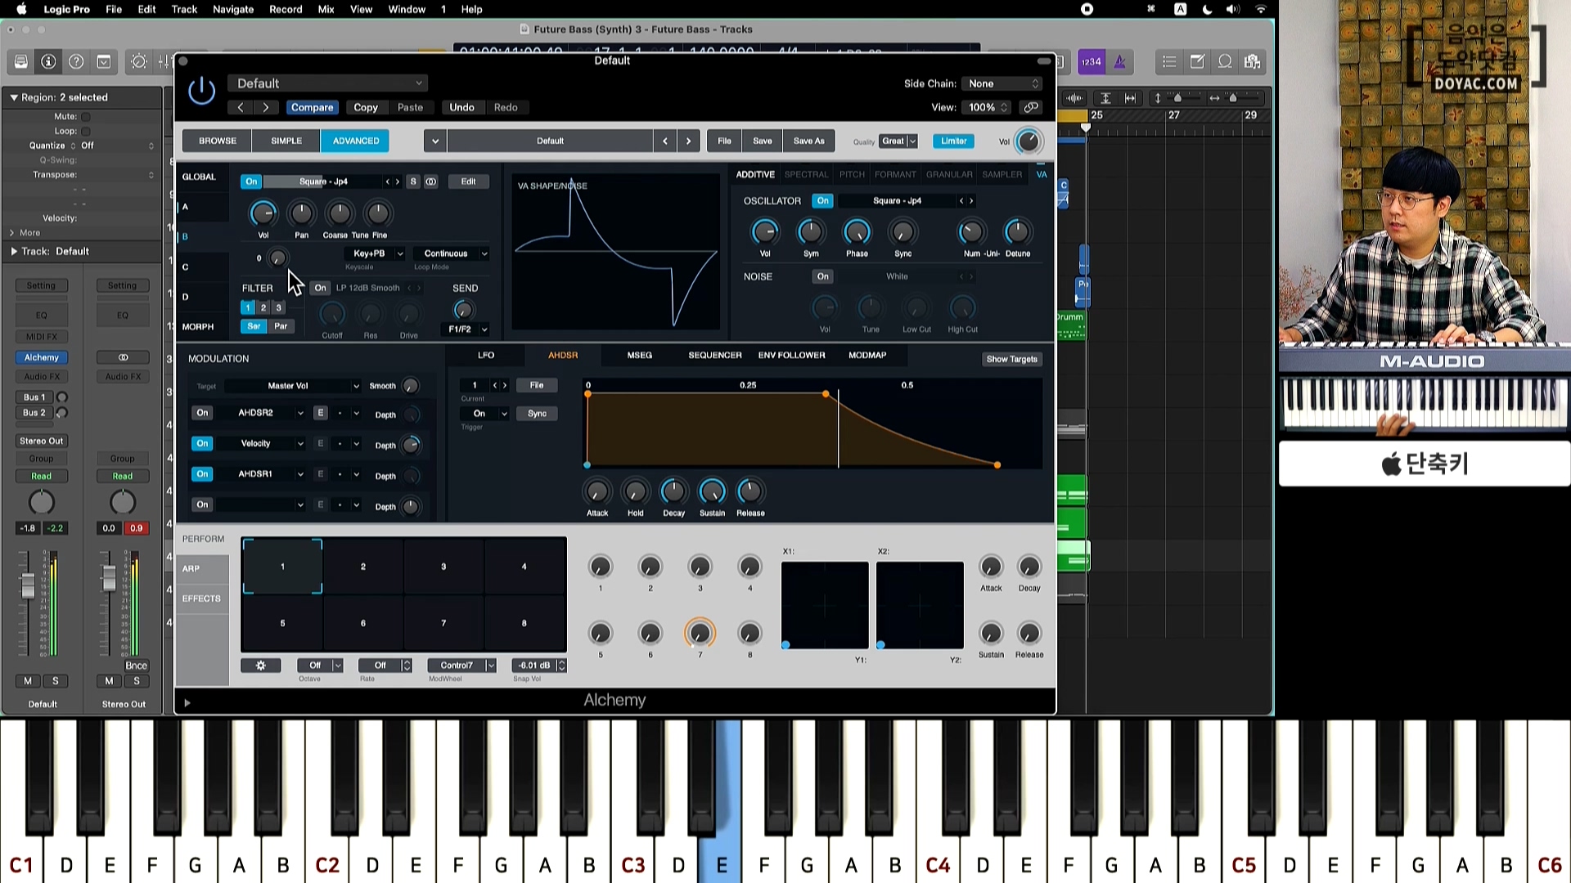The image size is (1571, 883).
Task: Open the Side Chain None dropdown
Action: [1002, 83]
